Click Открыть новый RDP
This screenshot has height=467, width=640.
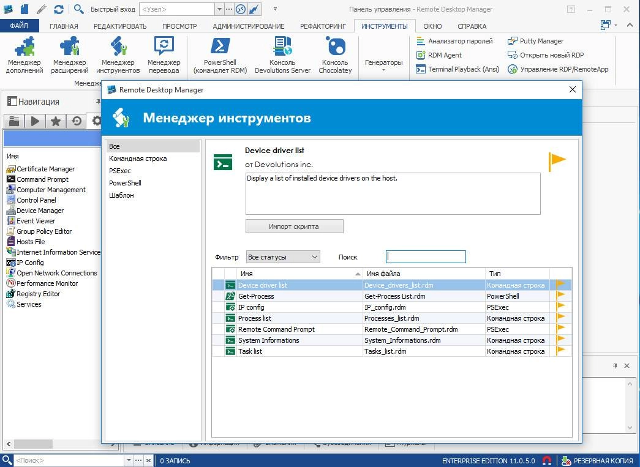545,55
